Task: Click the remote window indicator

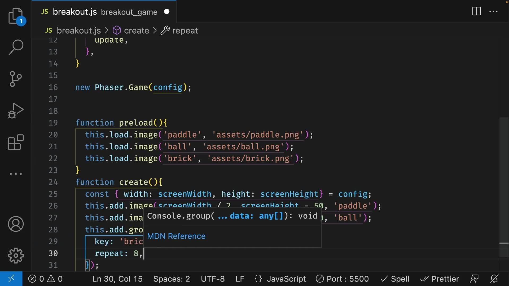Action: click(11, 279)
